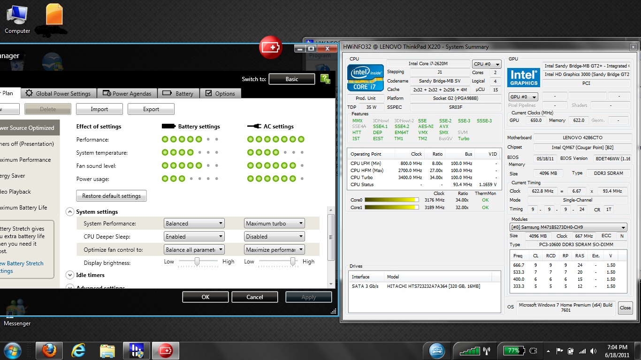Open the Samsung memory module dropdown
The width and height of the screenshot is (641, 360).
click(x=569, y=227)
